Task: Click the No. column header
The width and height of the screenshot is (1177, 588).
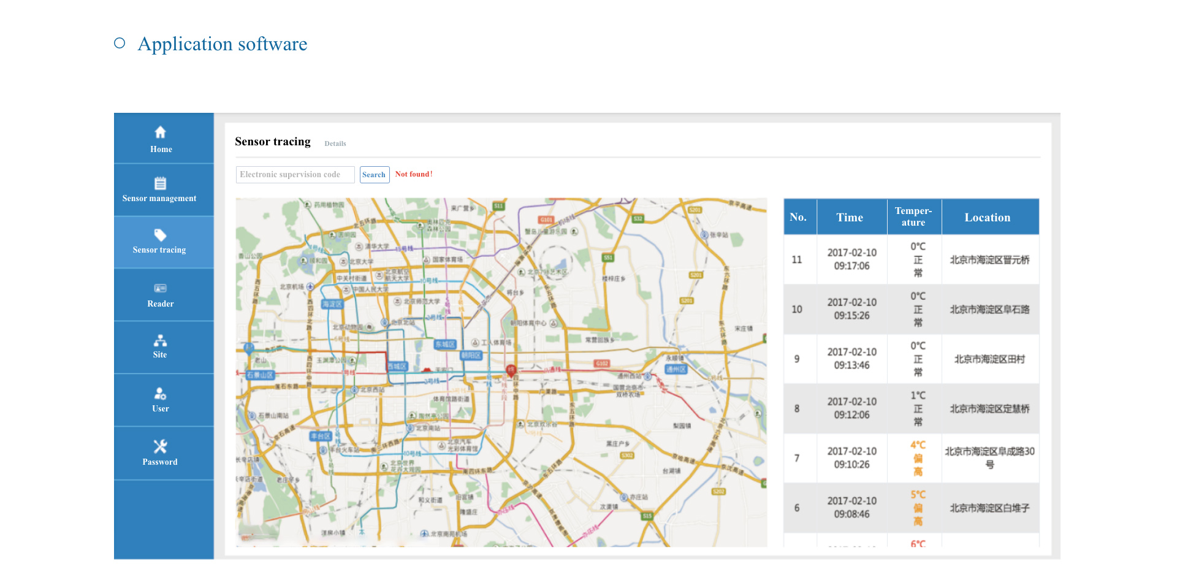Action: click(x=798, y=217)
